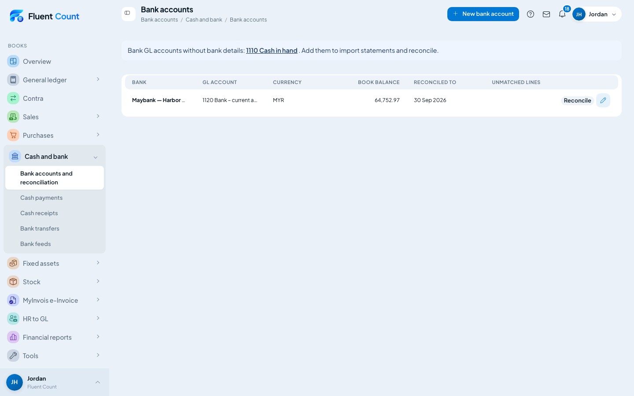Click the General ledger sidebar icon
The width and height of the screenshot is (634, 396).
[x=13, y=80]
